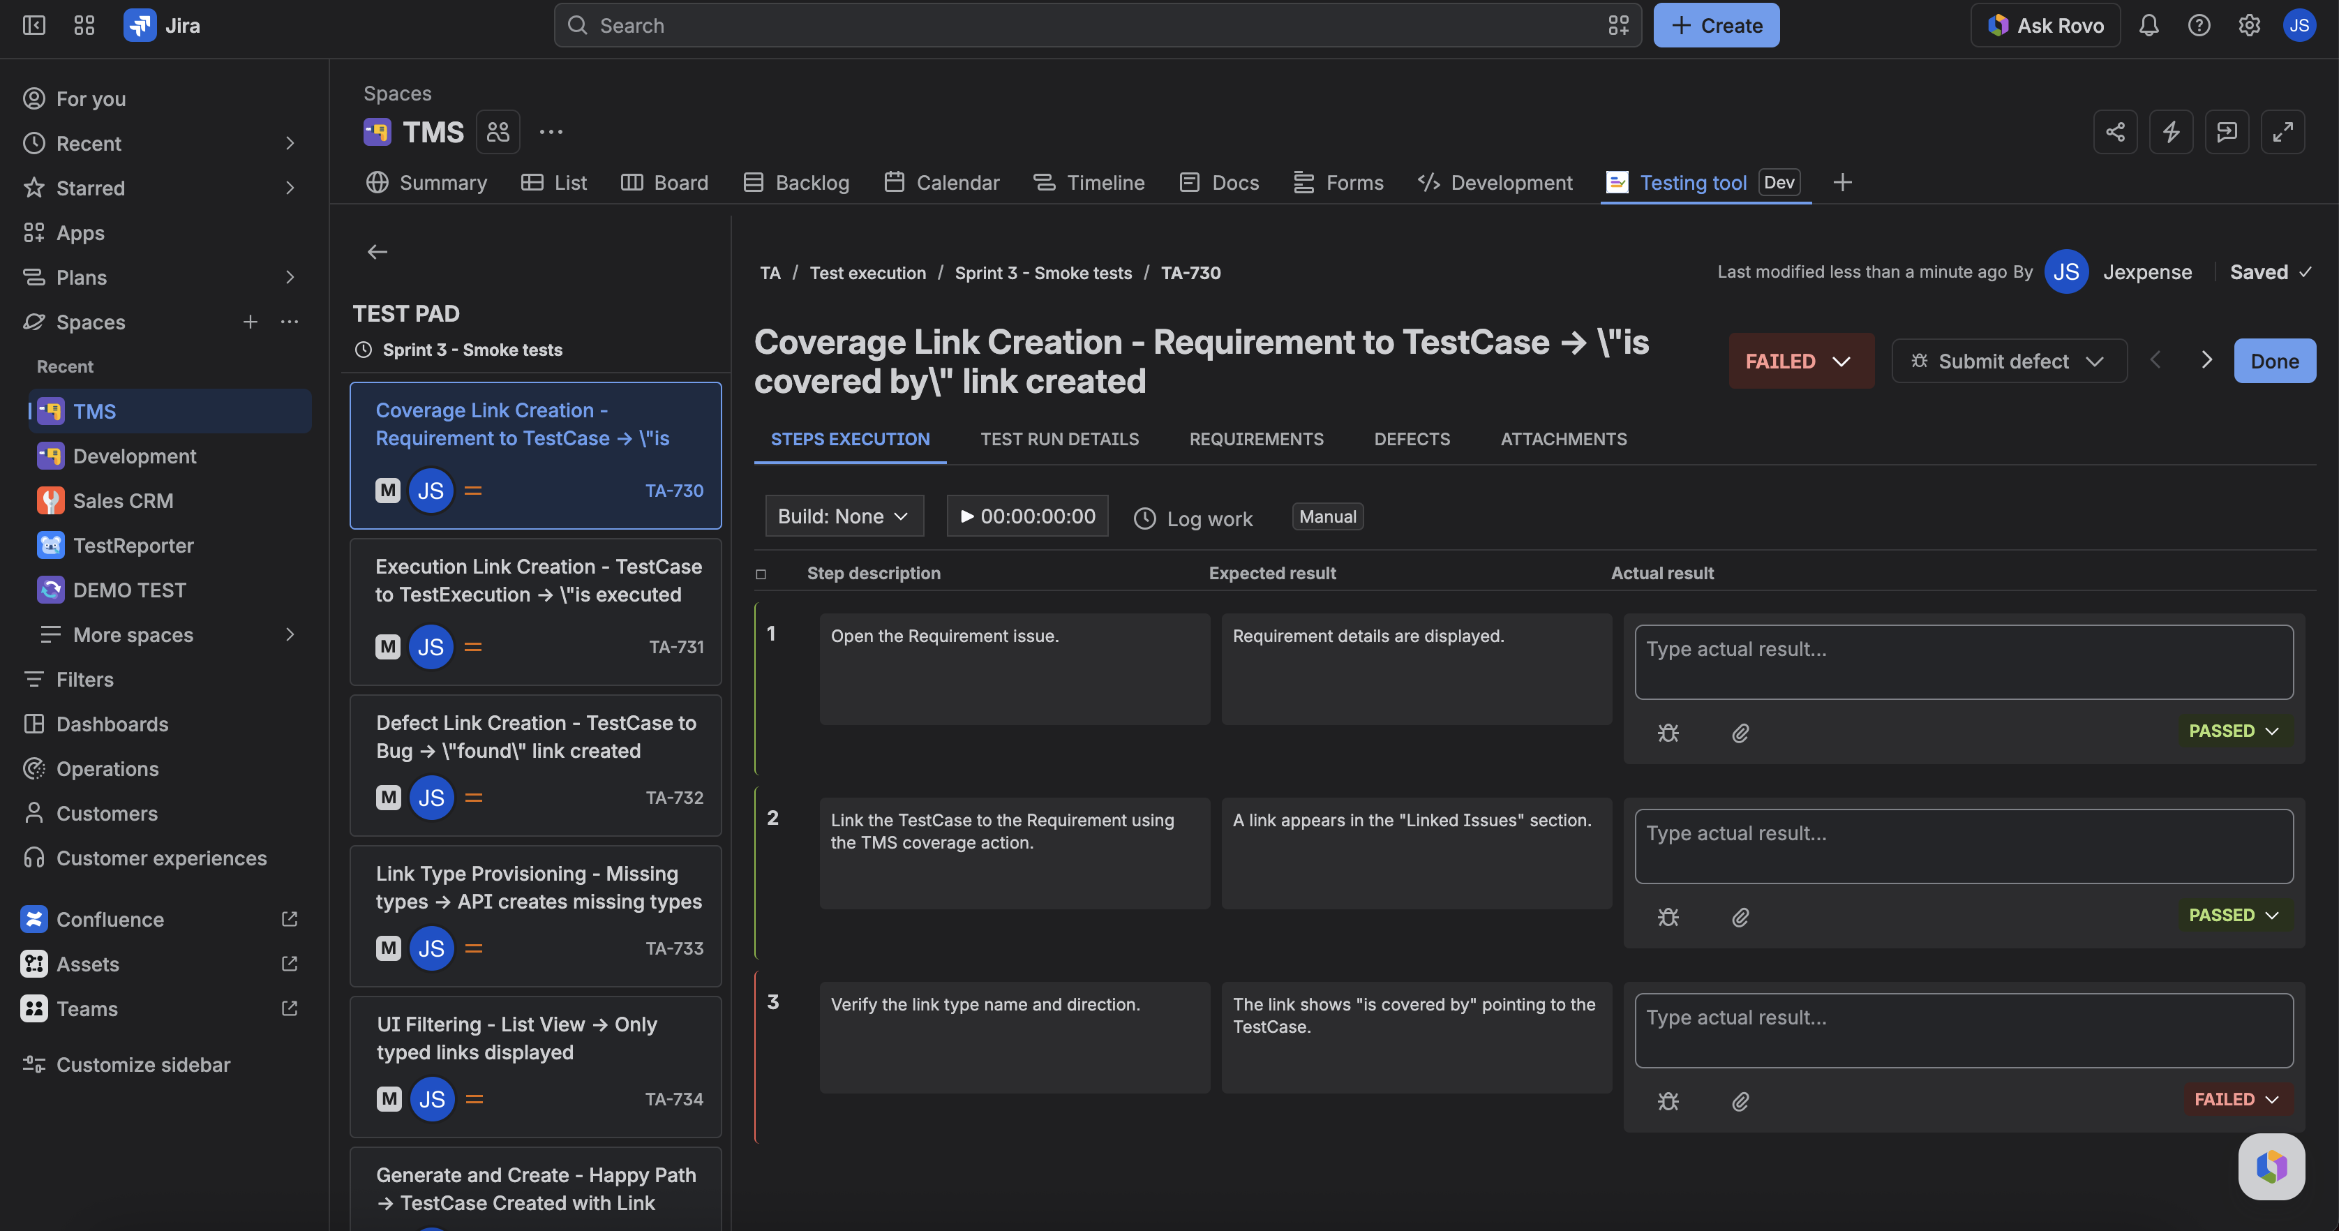This screenshot has height=1231, width=2339.
Task: Expand More spaces in sidebar
Action: click(290, 634)
